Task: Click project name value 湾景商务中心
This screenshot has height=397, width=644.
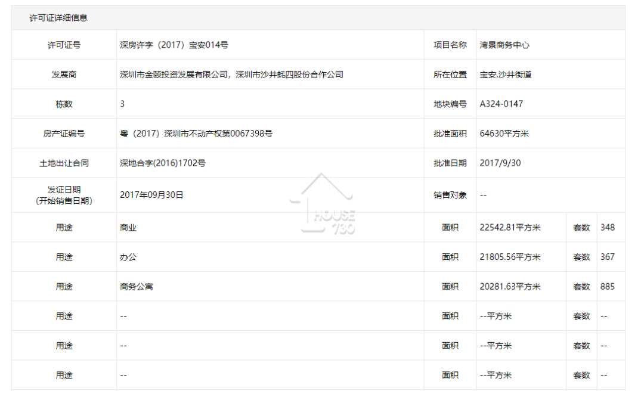Action: (x=504, y=45)
